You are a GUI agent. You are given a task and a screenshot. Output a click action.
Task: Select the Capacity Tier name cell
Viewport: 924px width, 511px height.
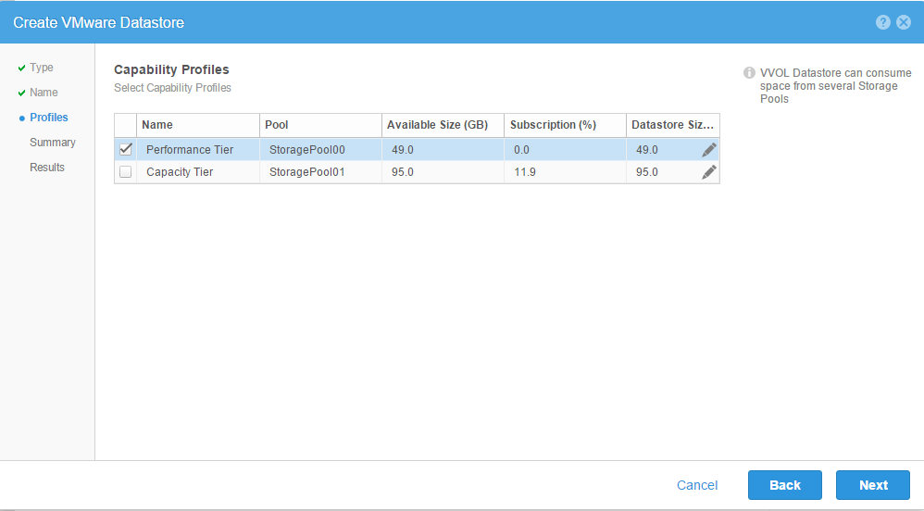[198, 172]
